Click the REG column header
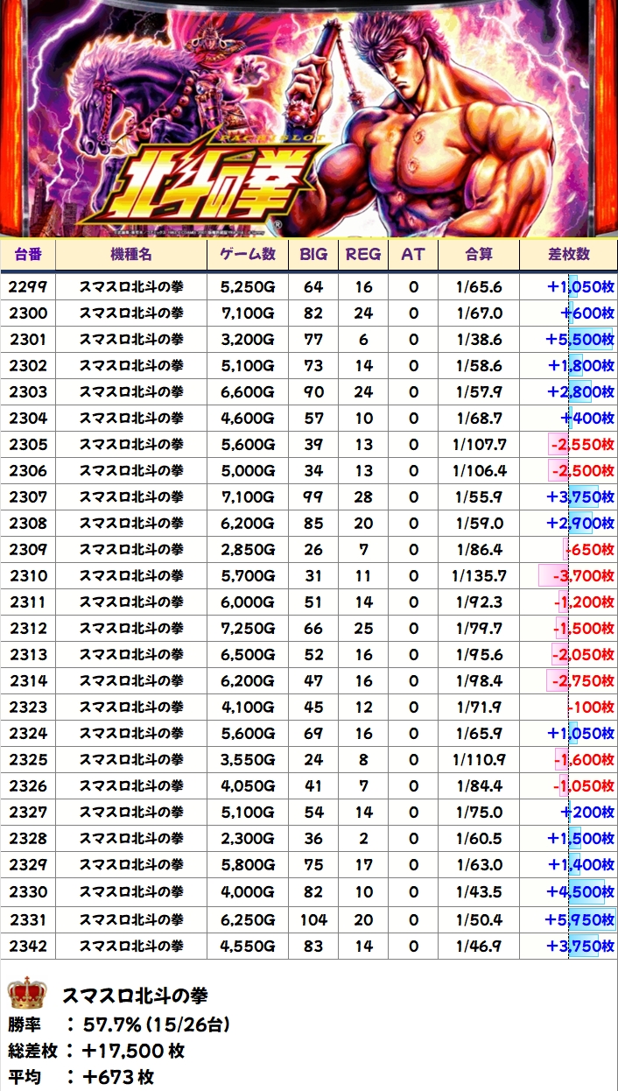This screenshot has height=1091, width=618. coord(363,254)
